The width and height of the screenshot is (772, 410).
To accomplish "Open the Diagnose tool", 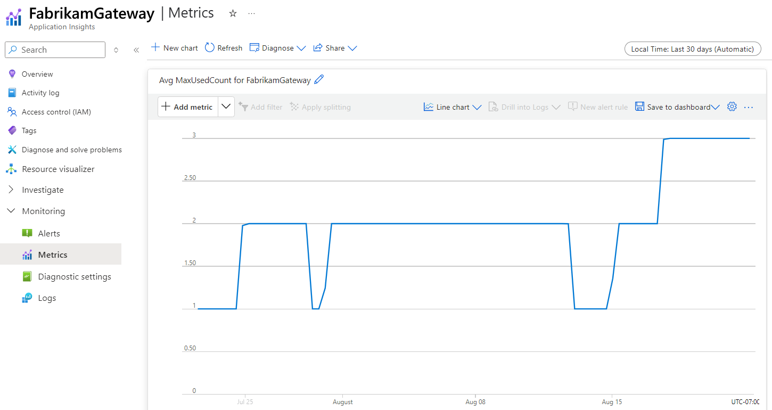I will 273,47.
